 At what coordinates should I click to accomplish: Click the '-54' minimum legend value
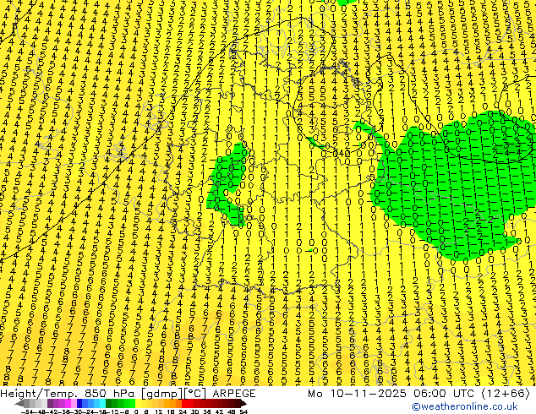27,411
